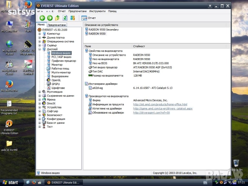Select the GPGPU tree item
Screen dimensions: 248x186
click(55, 84)
